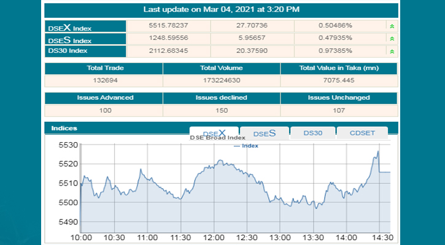Click the Indices panel title bar
The width and height of the screenshot is (445, 245).
[x=117, y=128]
